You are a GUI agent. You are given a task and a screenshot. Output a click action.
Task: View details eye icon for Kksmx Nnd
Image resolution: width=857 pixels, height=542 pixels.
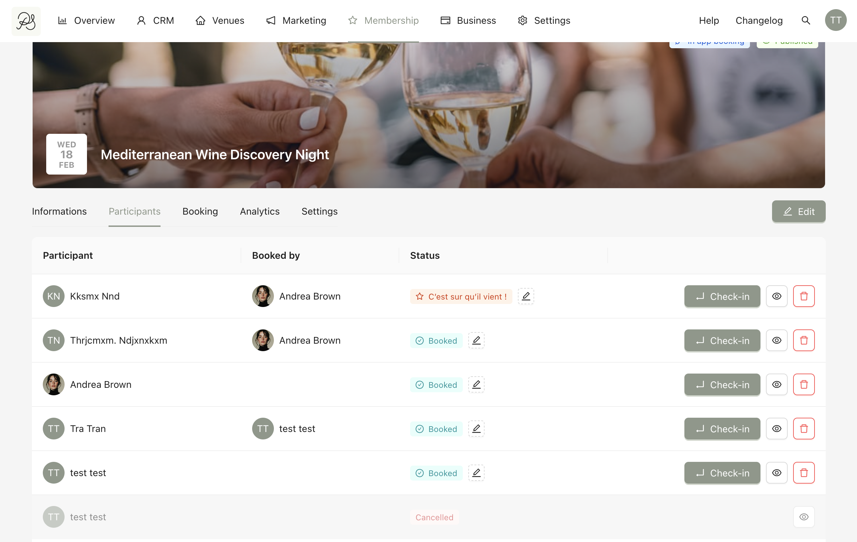tap(776, 296)
